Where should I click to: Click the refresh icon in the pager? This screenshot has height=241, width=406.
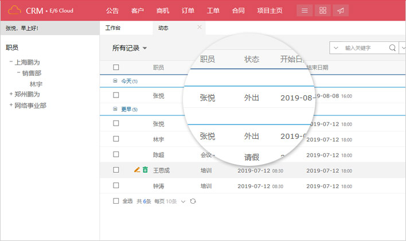click(193, 201)
